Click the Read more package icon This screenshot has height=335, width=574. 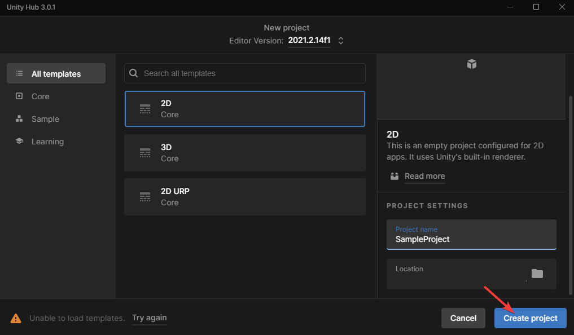click(395, 177)
